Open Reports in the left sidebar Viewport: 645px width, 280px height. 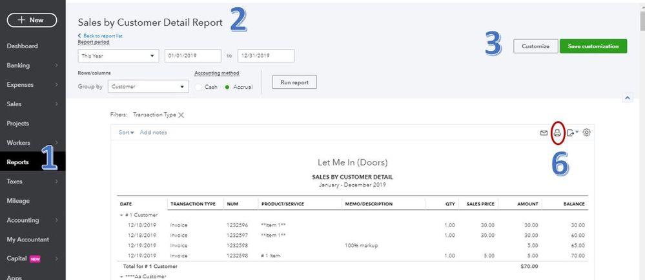click(18, 162)
